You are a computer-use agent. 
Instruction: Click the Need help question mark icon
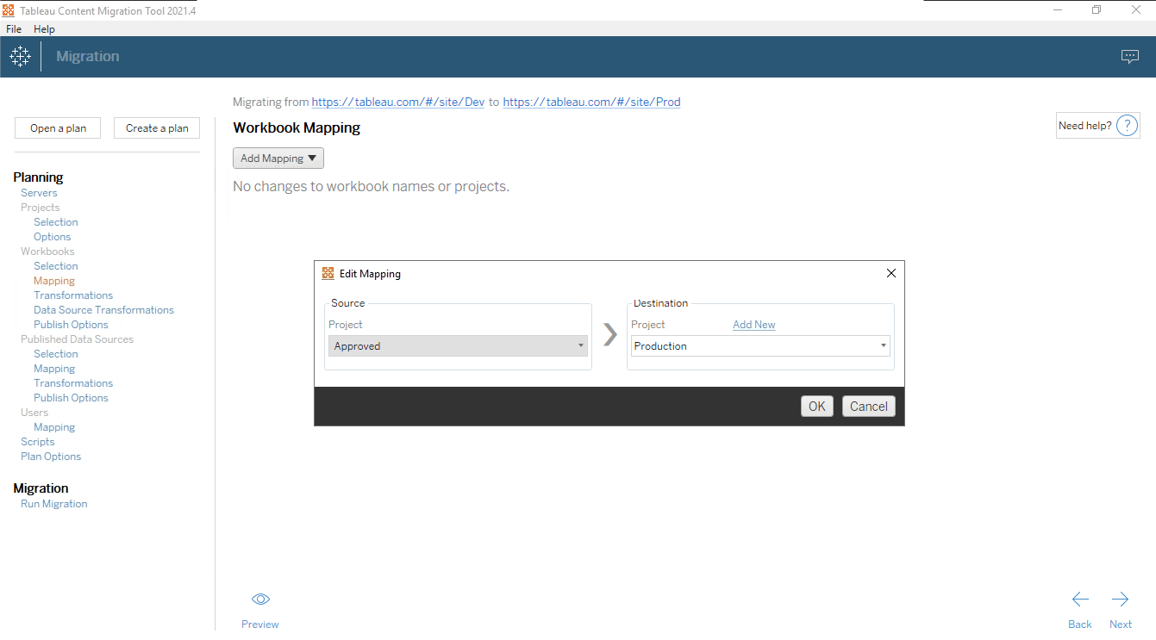pos(1127,126)
